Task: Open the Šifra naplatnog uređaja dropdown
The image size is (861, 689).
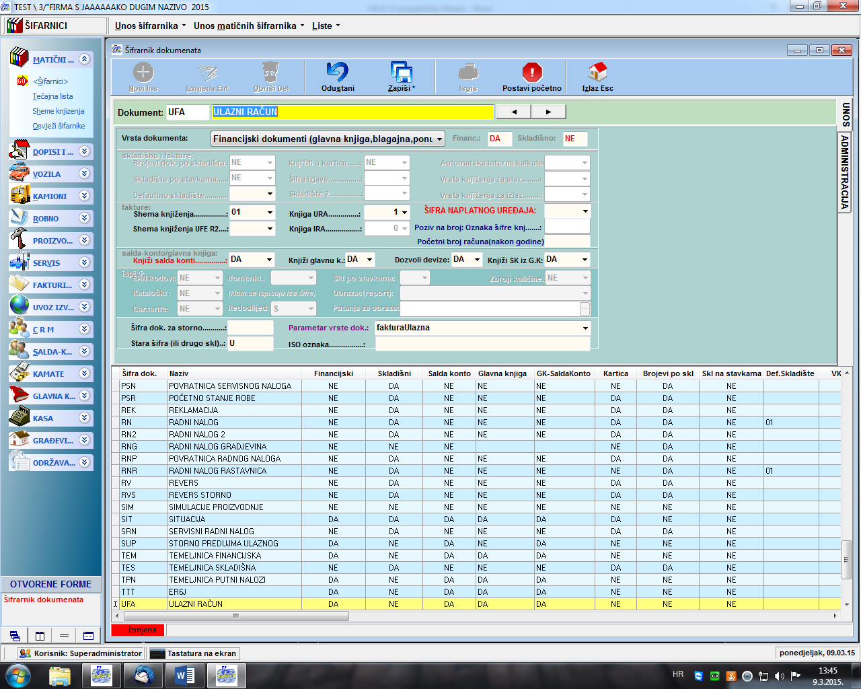Action: (585, 211)
